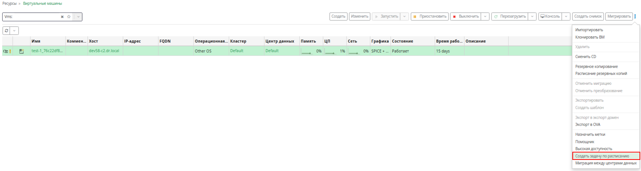This screenshot has width=641, height=171.
Task: Select Клонировать ВМ menu entry
Action: tap(590, 37)
